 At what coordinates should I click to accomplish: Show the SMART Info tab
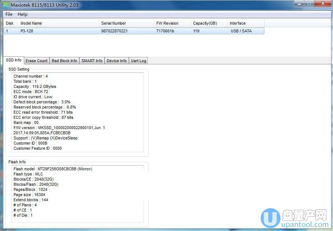pyautogui.click(x=92, y=61)
